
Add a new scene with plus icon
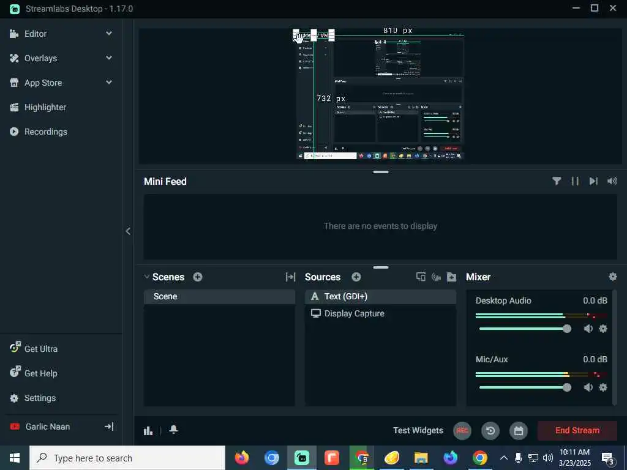coord(198,277)
